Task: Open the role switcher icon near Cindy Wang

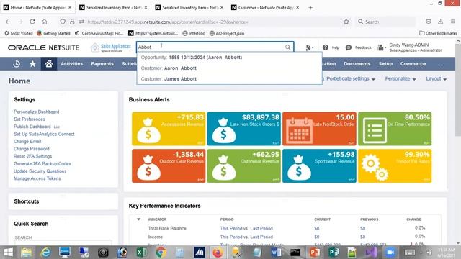Action: tap(381, 47)
